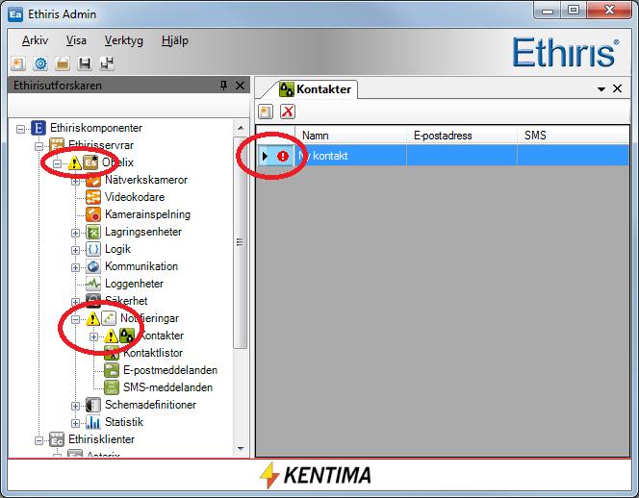Viewport: 639px width, 498px height.
Task: Select SMS-meddelanden tree item label
Action: point(167,387)
